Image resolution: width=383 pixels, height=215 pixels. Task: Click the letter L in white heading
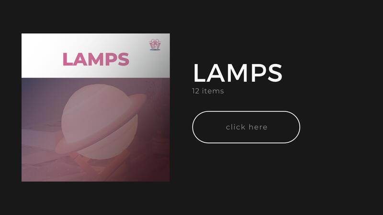point(199,73)
